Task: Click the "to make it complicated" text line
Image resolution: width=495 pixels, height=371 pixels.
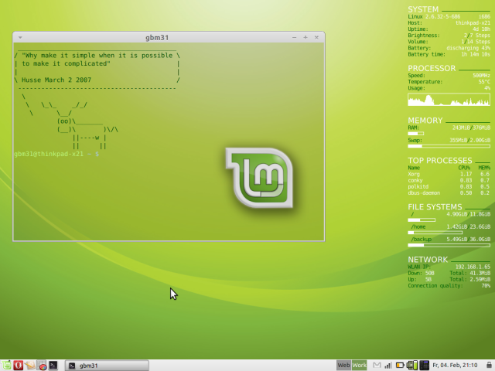Action: pyautogui.click(x=66, y=63)
